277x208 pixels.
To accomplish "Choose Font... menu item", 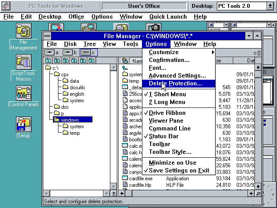I will coord(179,68).
